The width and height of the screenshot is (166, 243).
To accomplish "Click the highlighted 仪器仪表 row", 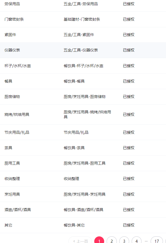I will click(12, 50).
